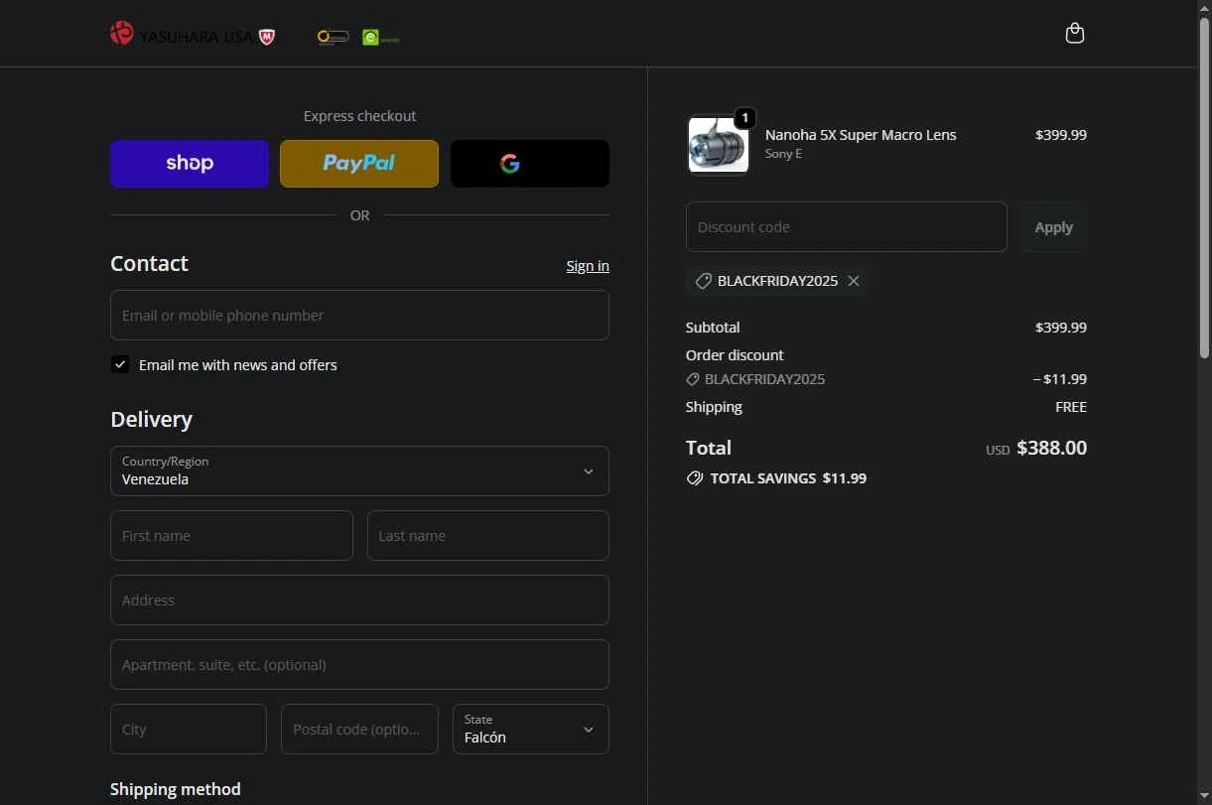Click the green trust seal badge
Image resolution: width=1212 pixels, height=805 pixels.
tap(381, 38)
